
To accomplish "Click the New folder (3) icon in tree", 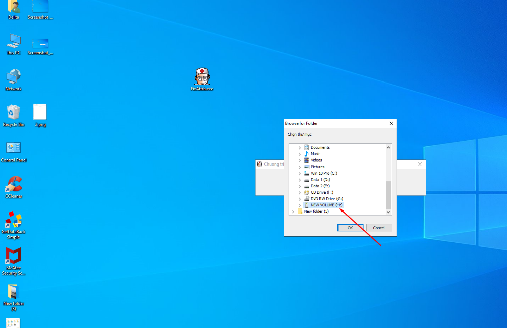I will [300, 211].
